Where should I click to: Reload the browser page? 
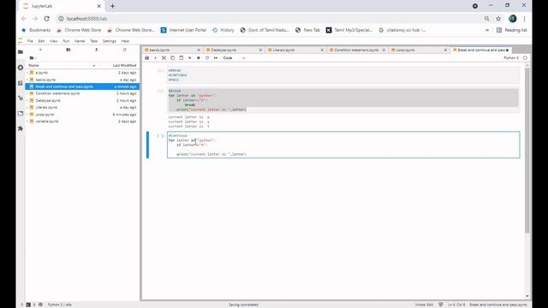click(46, 19)
